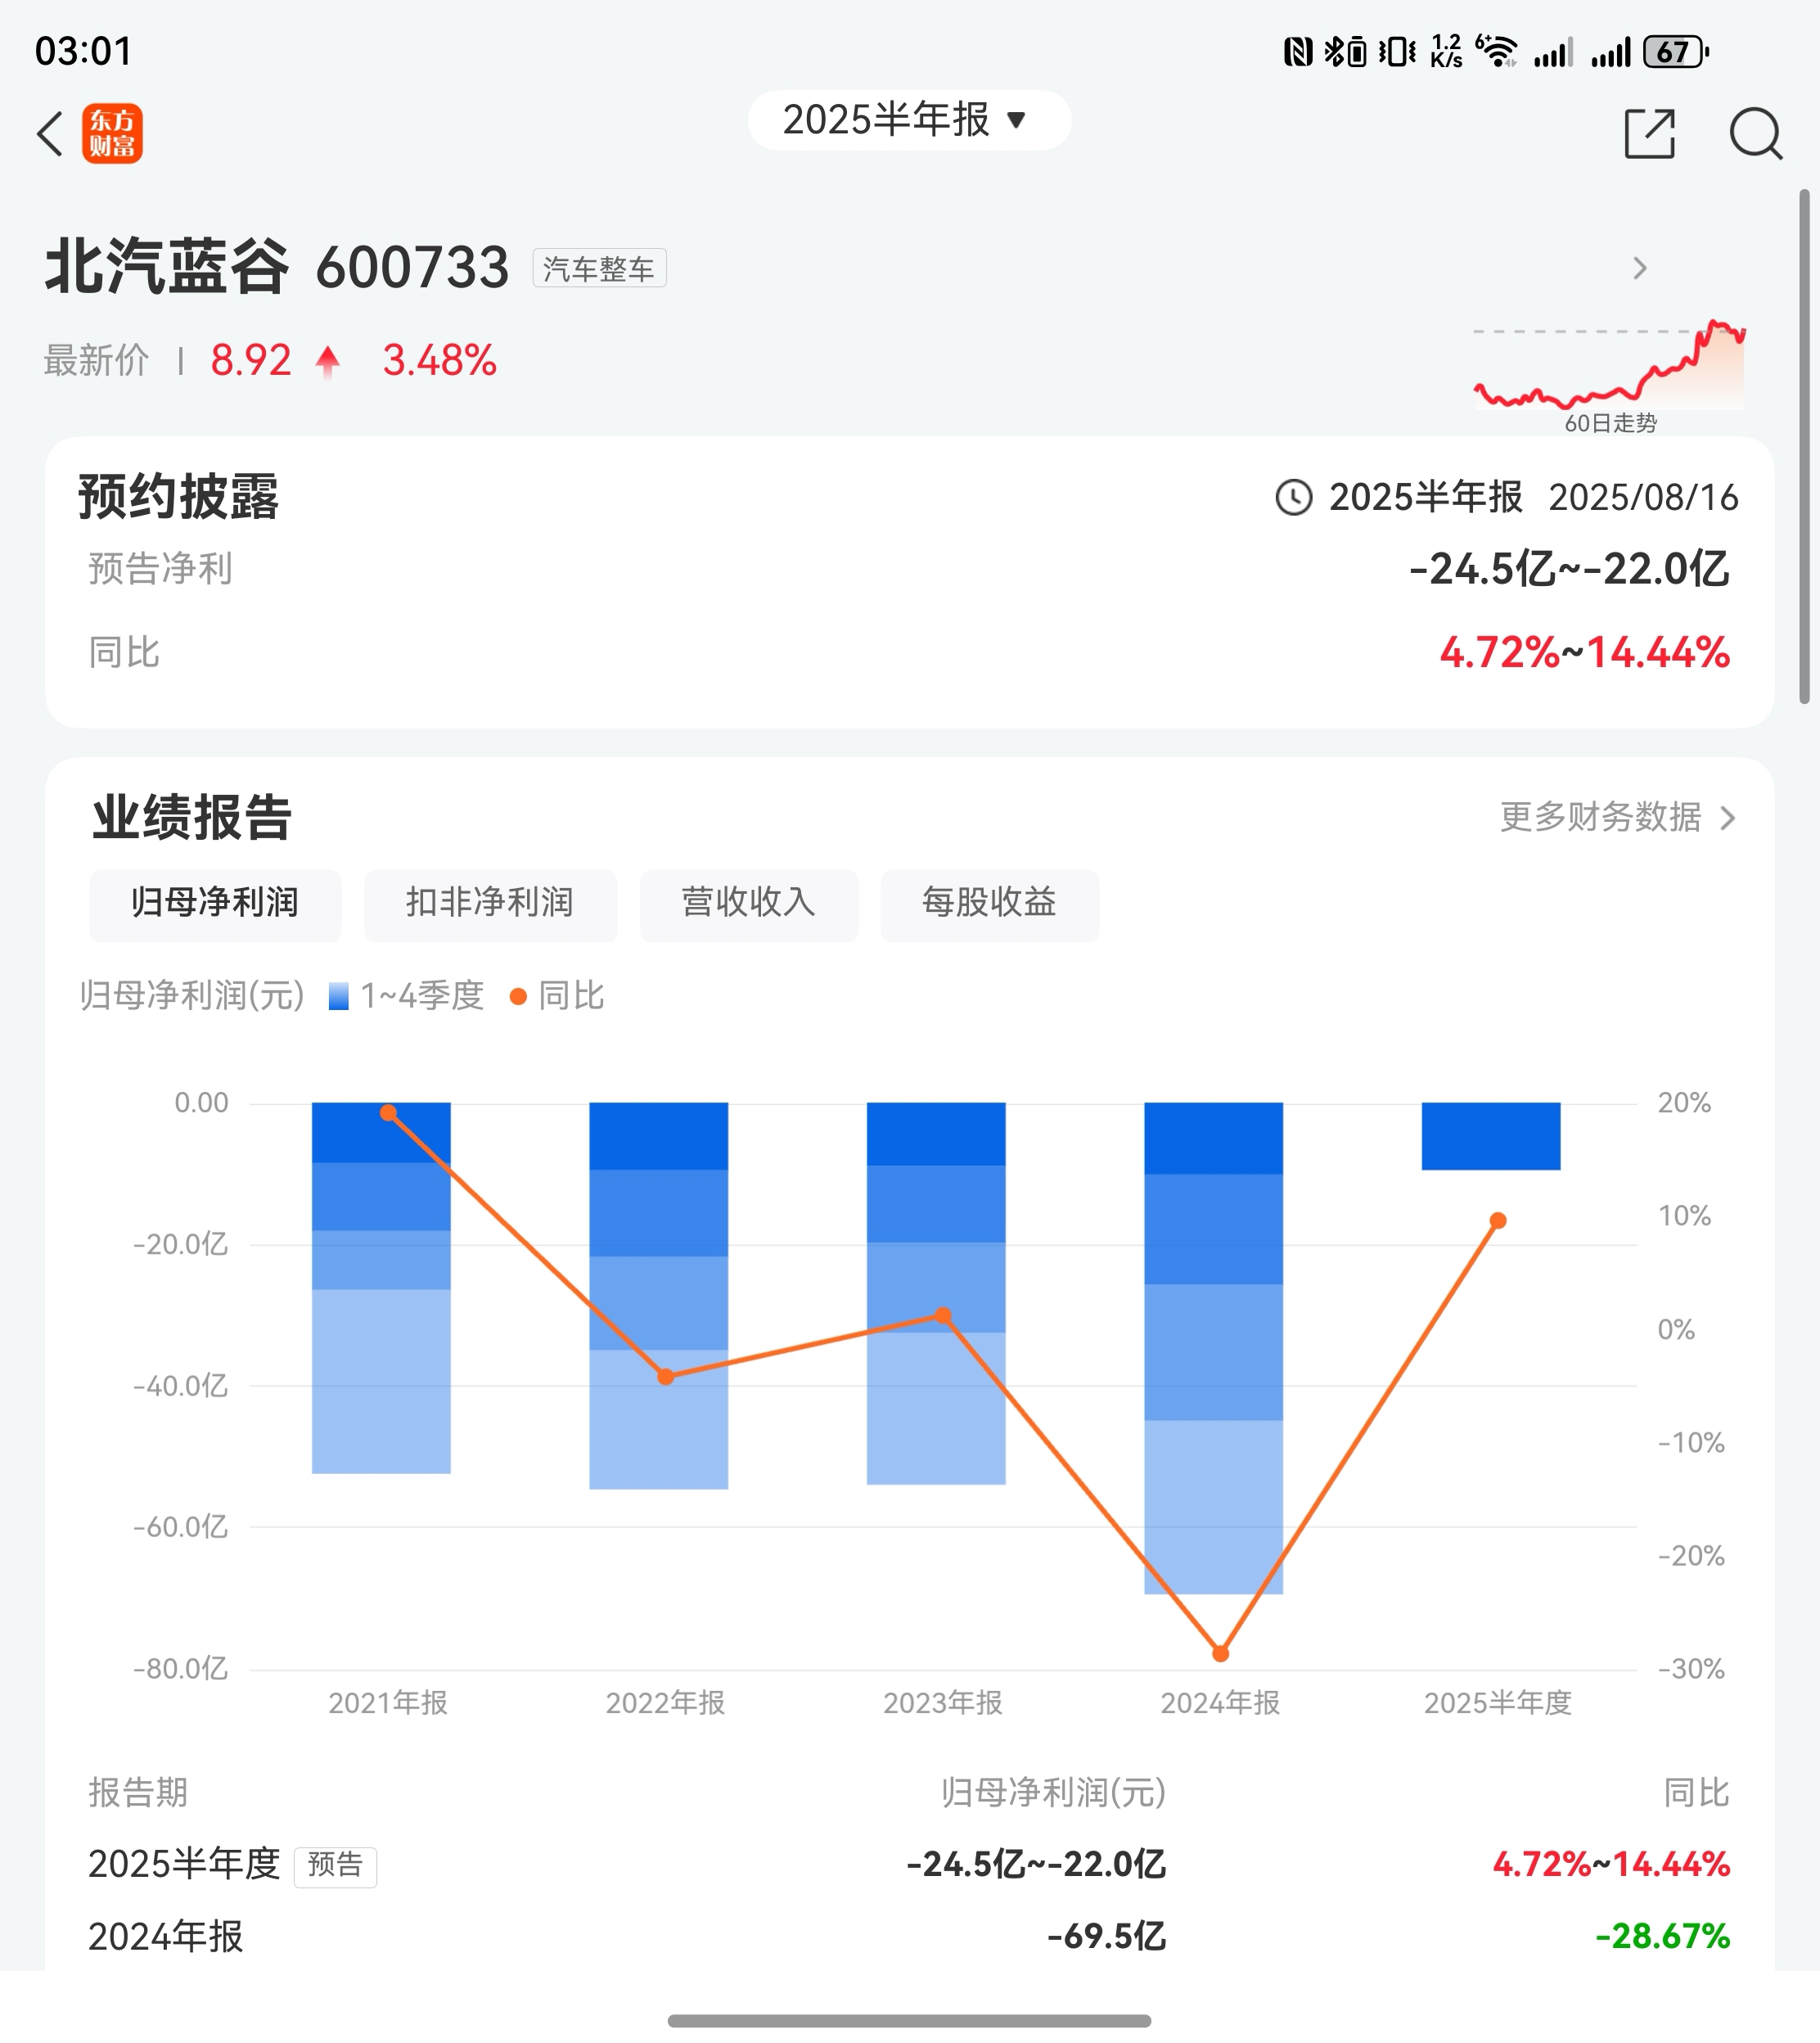Tap the 北汽蓝谷 stock name
Viewport: 1820px width, 2043px height.
point(166,267)
